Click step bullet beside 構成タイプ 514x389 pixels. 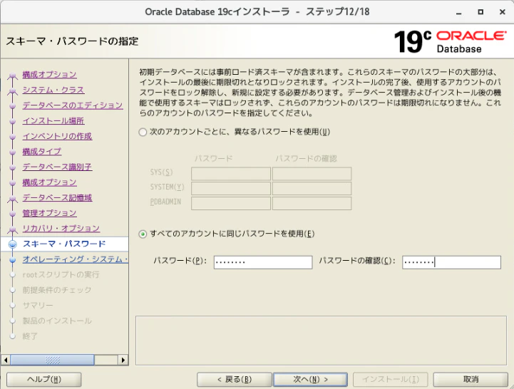[12, 152]
